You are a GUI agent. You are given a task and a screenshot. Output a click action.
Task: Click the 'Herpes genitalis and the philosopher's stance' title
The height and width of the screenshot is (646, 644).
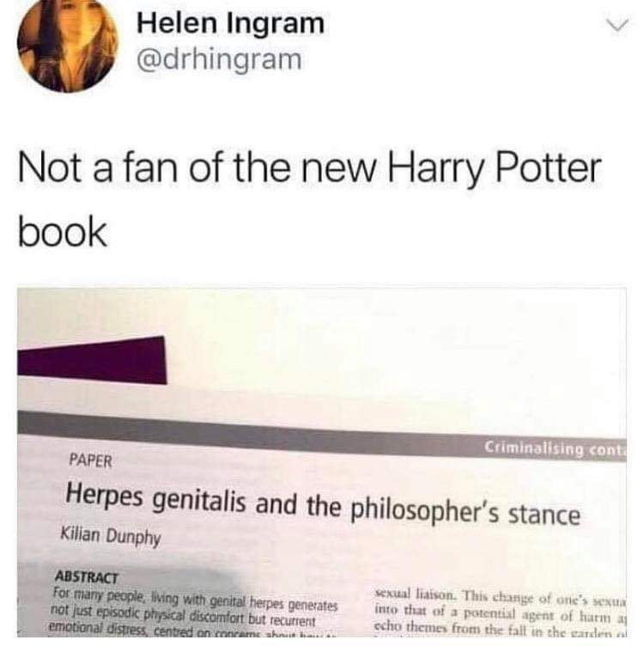(323, 505)
